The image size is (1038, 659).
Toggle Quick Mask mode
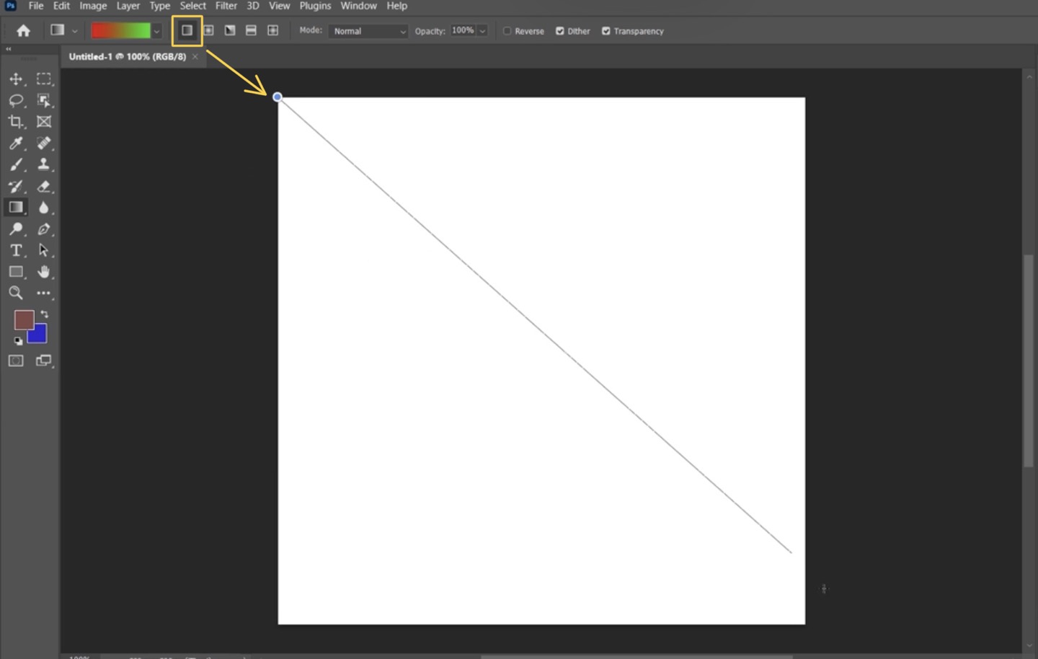(x=16, y=361)
